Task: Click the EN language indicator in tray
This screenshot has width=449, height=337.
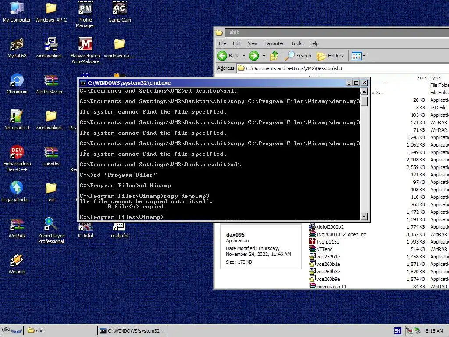Action: [397, 331]
